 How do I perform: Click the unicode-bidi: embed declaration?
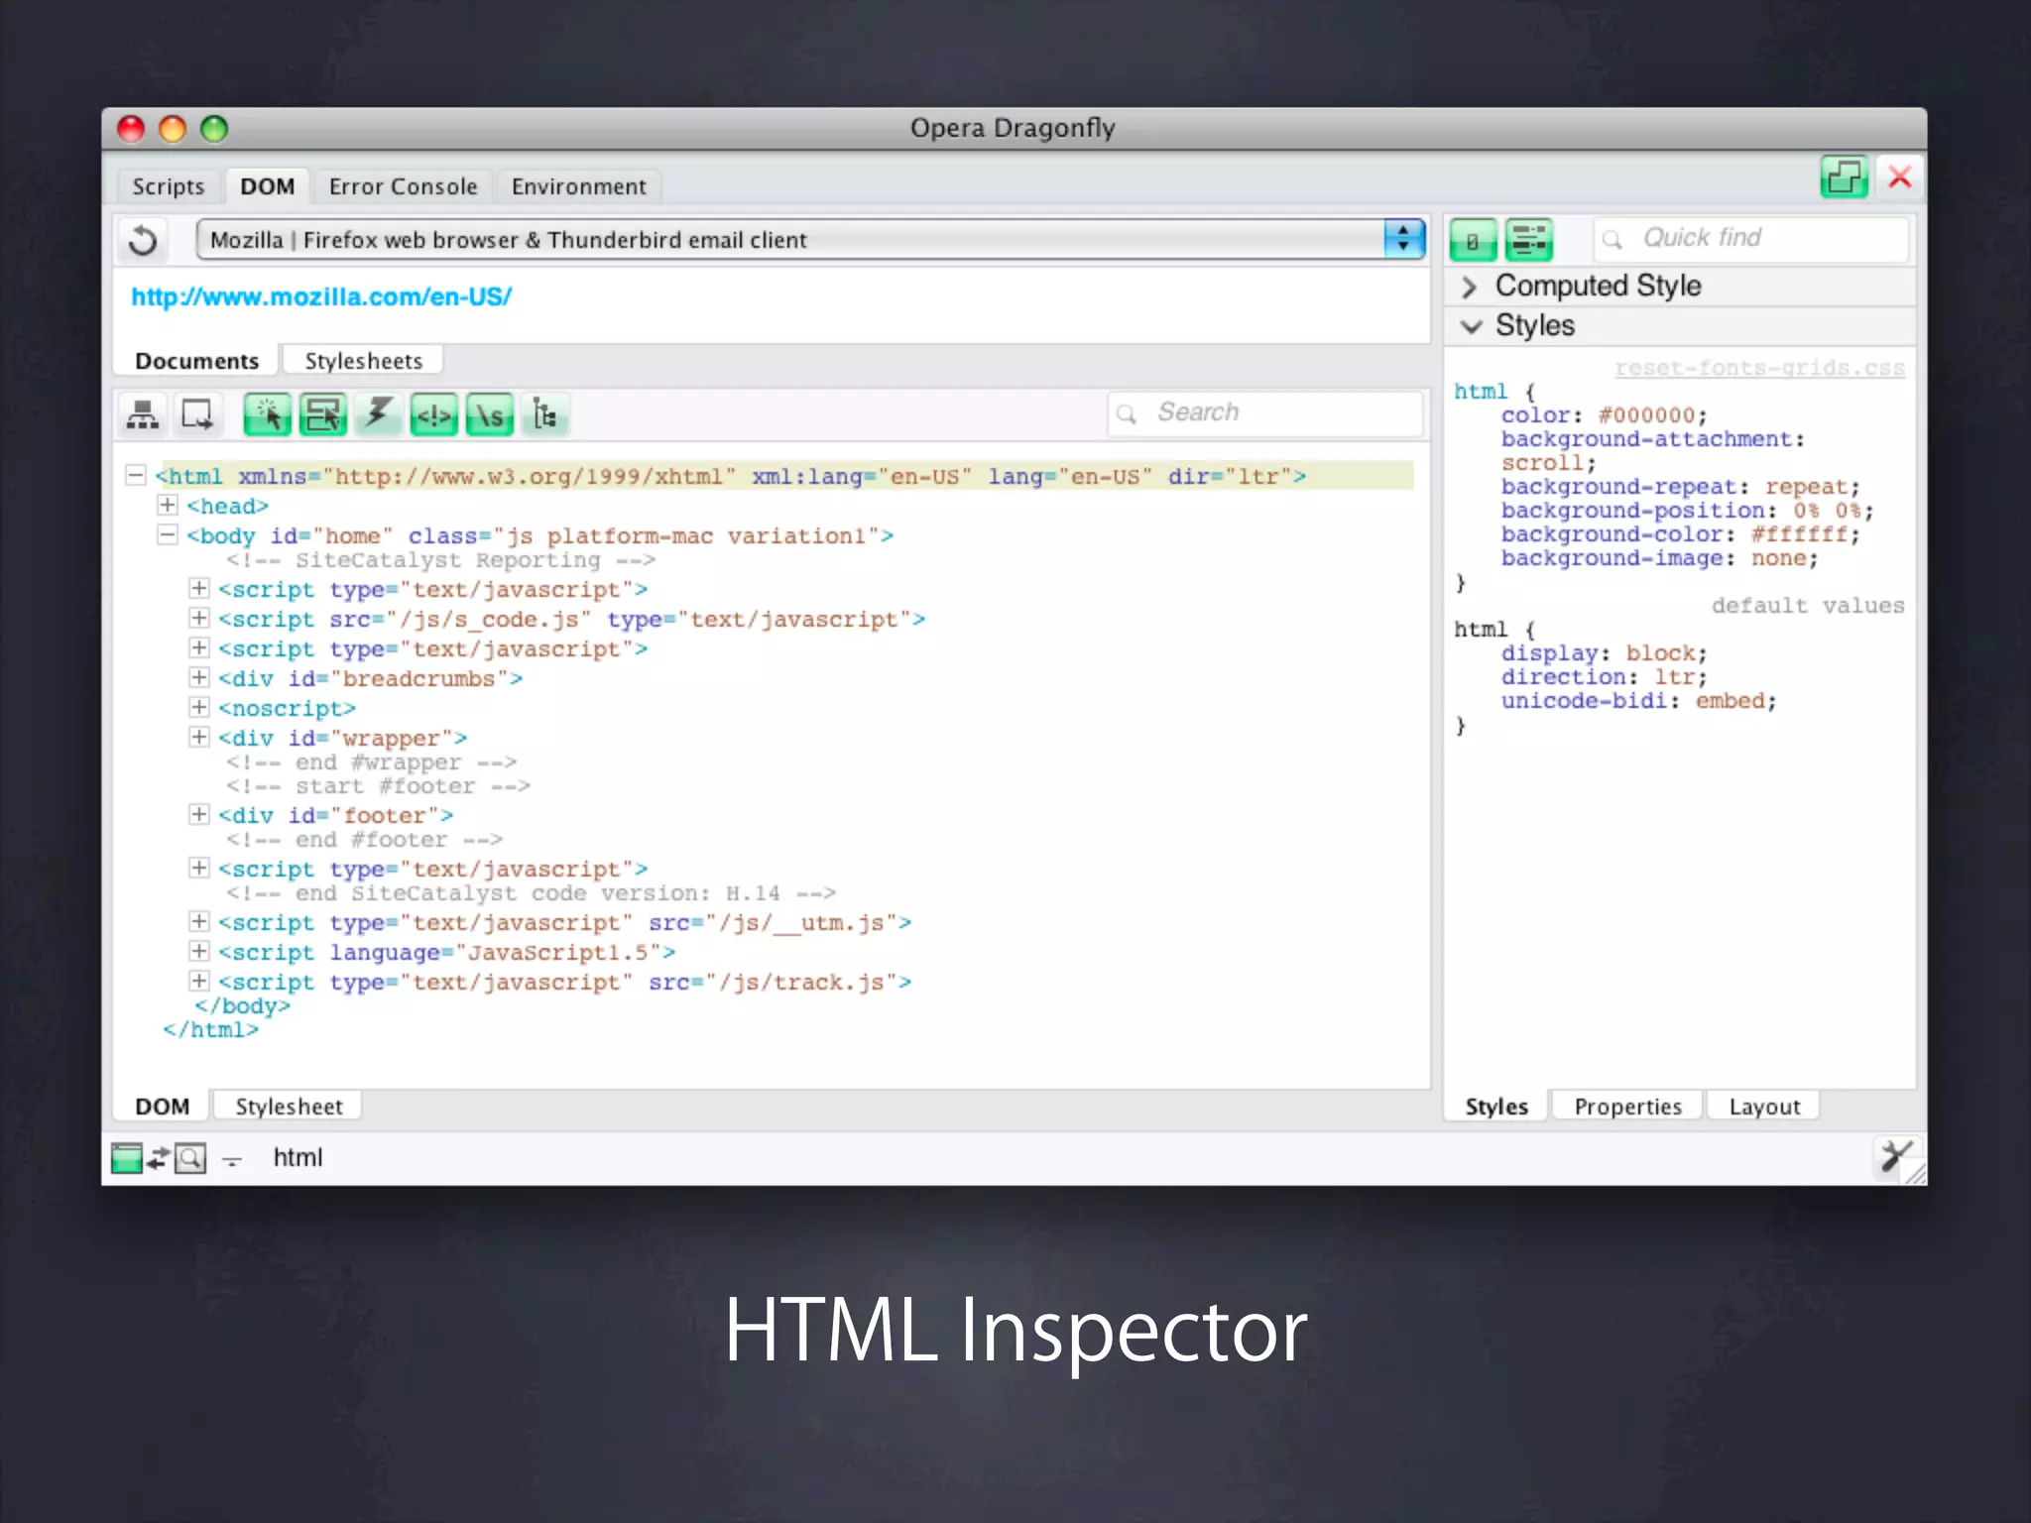pyautogui.click(x=1638, y=701)
